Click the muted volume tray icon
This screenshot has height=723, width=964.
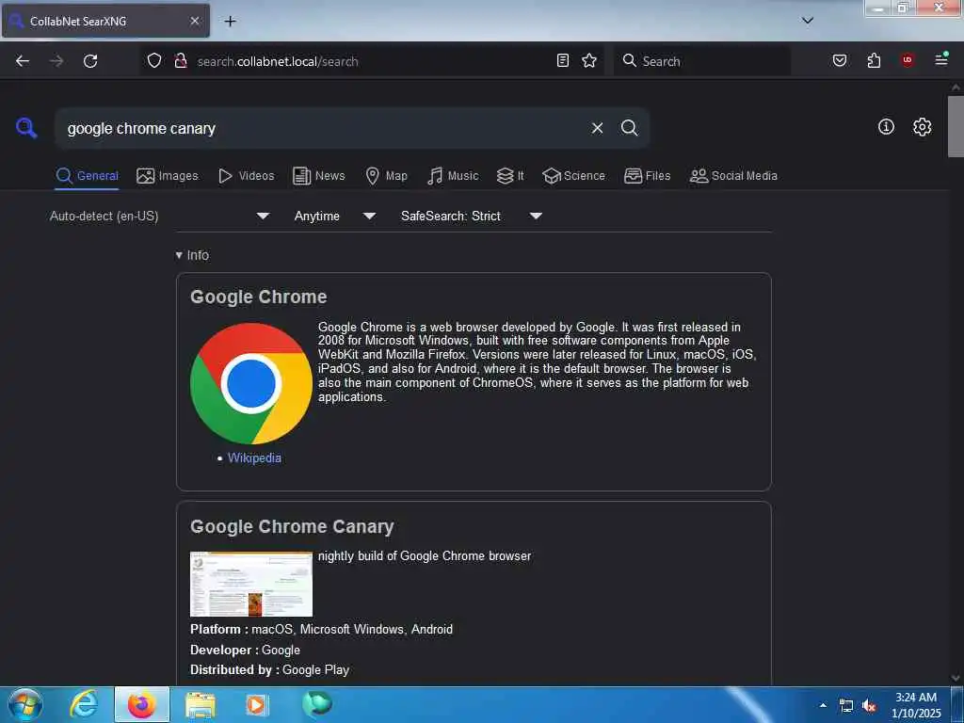869,706
